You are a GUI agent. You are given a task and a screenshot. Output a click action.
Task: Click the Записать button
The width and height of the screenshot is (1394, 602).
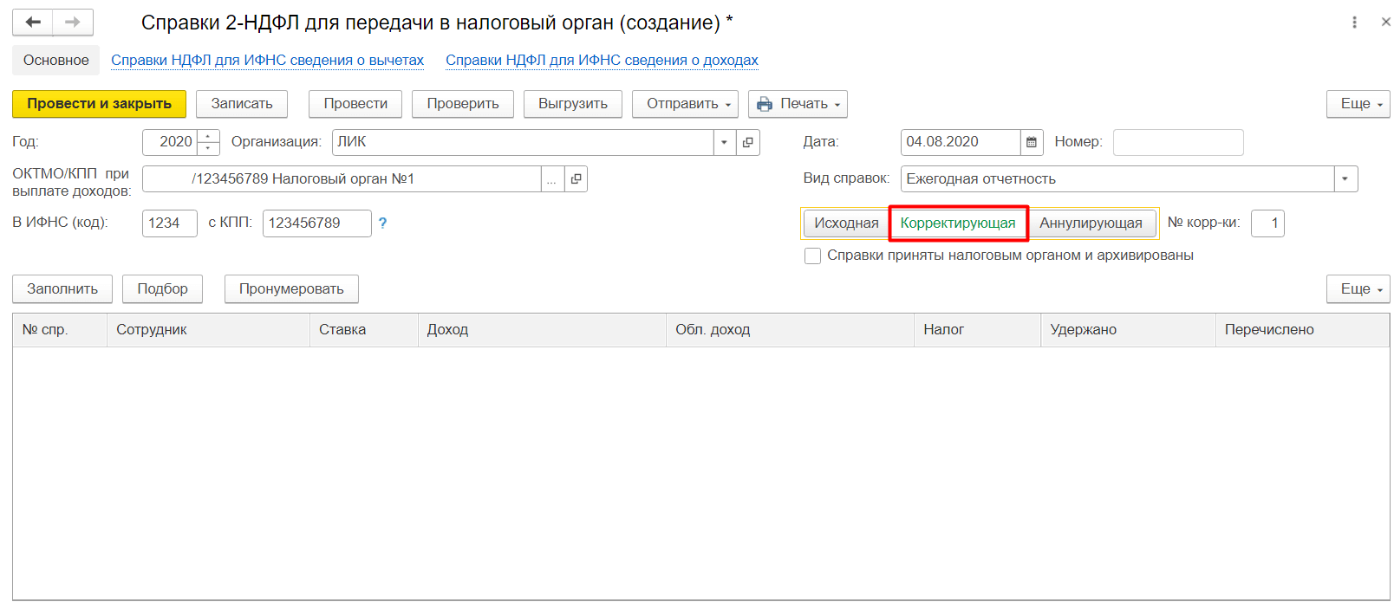coord(242,104)
